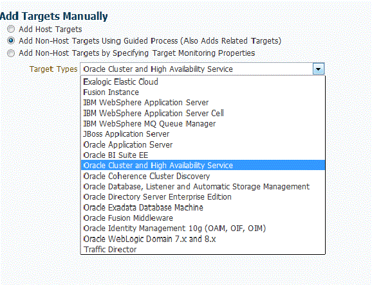Viewport: 372px width, 285px height.
Task: Choose Oracle WebLogic Domain 7.x and 8.x
Action: [x=203, y=239]
